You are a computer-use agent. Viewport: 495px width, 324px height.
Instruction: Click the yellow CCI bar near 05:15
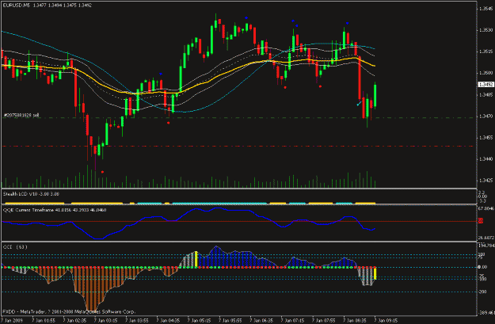[196, 259]
